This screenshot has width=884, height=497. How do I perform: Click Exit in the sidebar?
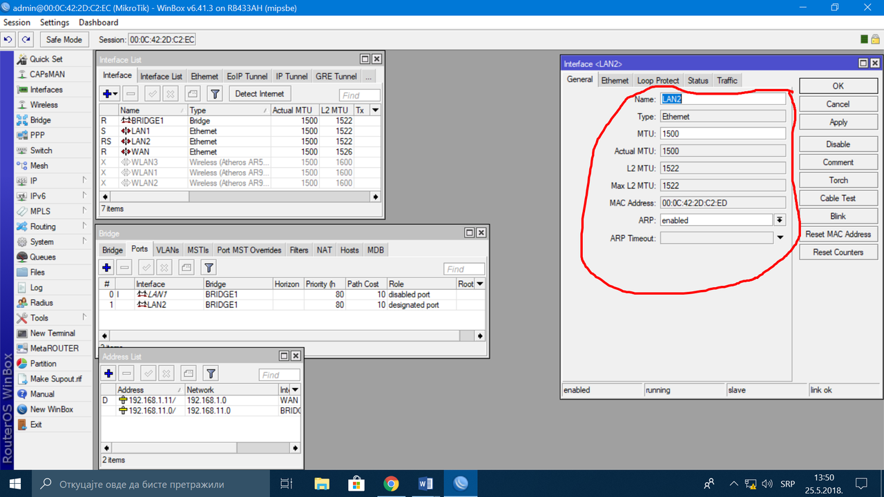[x=36, y=424]
